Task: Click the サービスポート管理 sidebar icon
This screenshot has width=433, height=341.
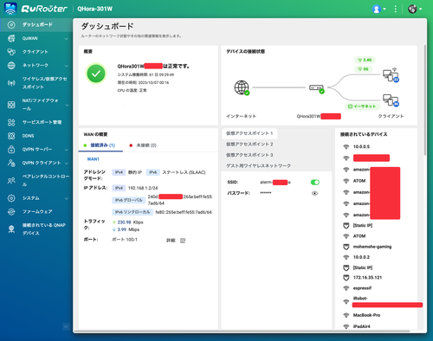Action: 11,122
